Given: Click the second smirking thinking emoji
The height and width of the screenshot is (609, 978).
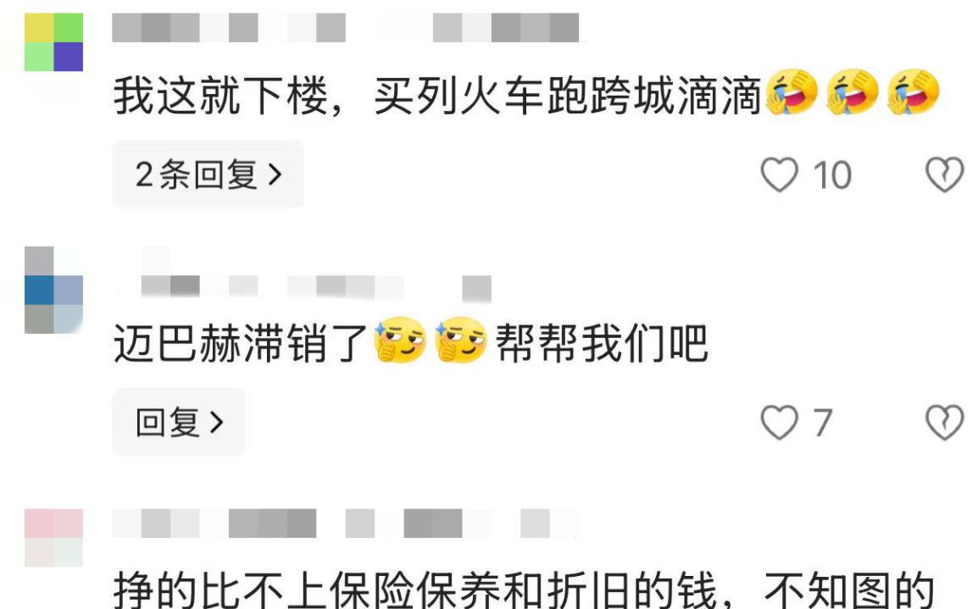Looking at the screenshot, I should pos(461,340).
